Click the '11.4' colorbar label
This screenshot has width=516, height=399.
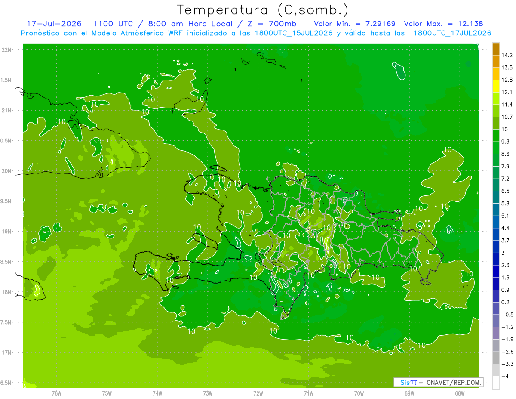508,105
